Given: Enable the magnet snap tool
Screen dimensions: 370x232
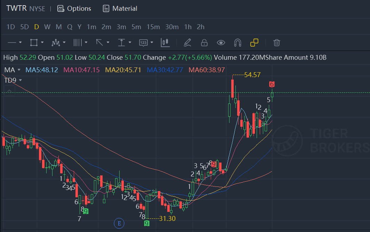Looking at the screenshot, I should click(x=238, y=43).
